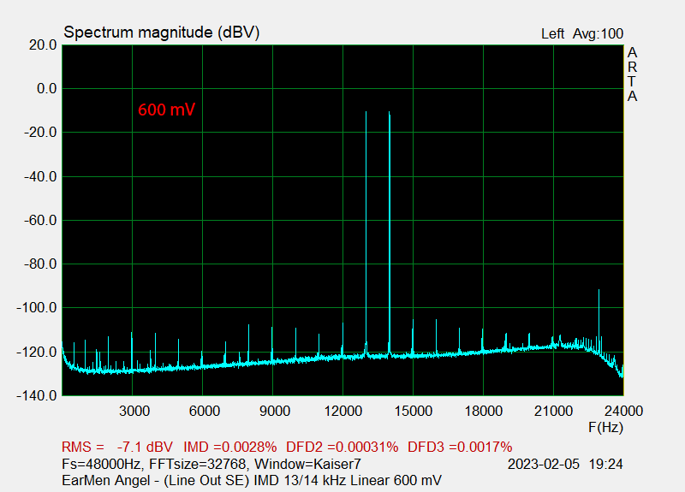Click the 9000 frequency axis label

click(274, 411)
